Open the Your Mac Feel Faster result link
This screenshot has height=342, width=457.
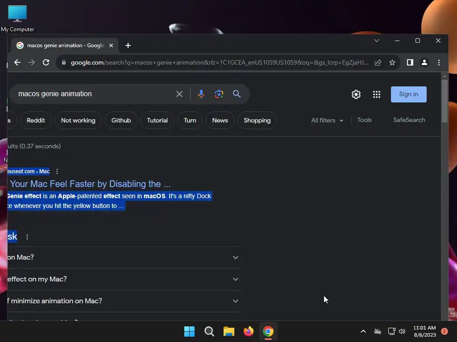click(x=90, y=184)
